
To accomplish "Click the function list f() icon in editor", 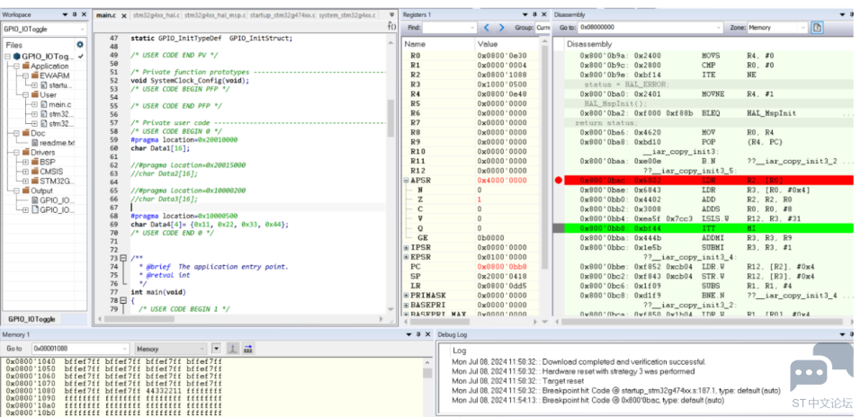I will pyautogui.click(x=391, y=26).
